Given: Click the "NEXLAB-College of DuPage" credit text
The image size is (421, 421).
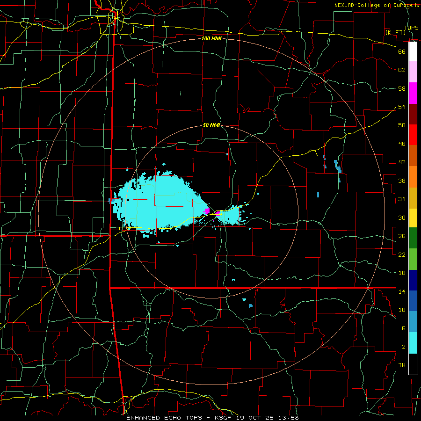Looking at the screenshot, I should click(x=374, y=5).
